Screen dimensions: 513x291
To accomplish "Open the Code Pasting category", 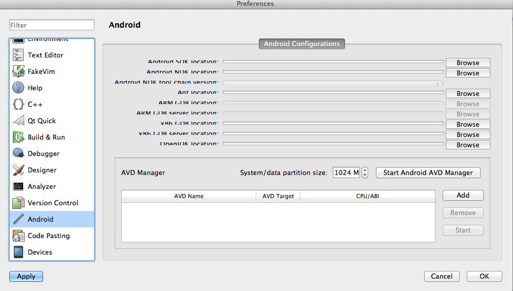I will click(48, 236).
